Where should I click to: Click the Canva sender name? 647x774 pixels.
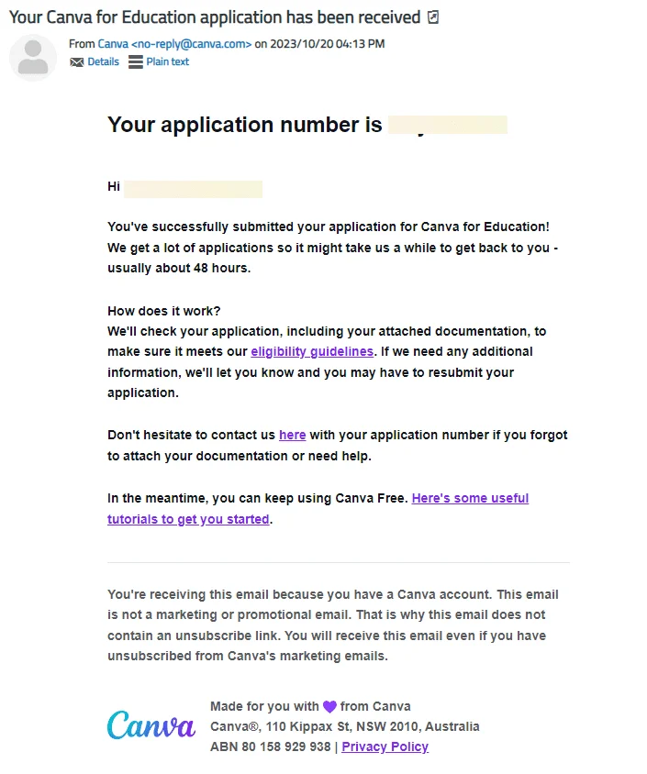(x=113, y=44)
